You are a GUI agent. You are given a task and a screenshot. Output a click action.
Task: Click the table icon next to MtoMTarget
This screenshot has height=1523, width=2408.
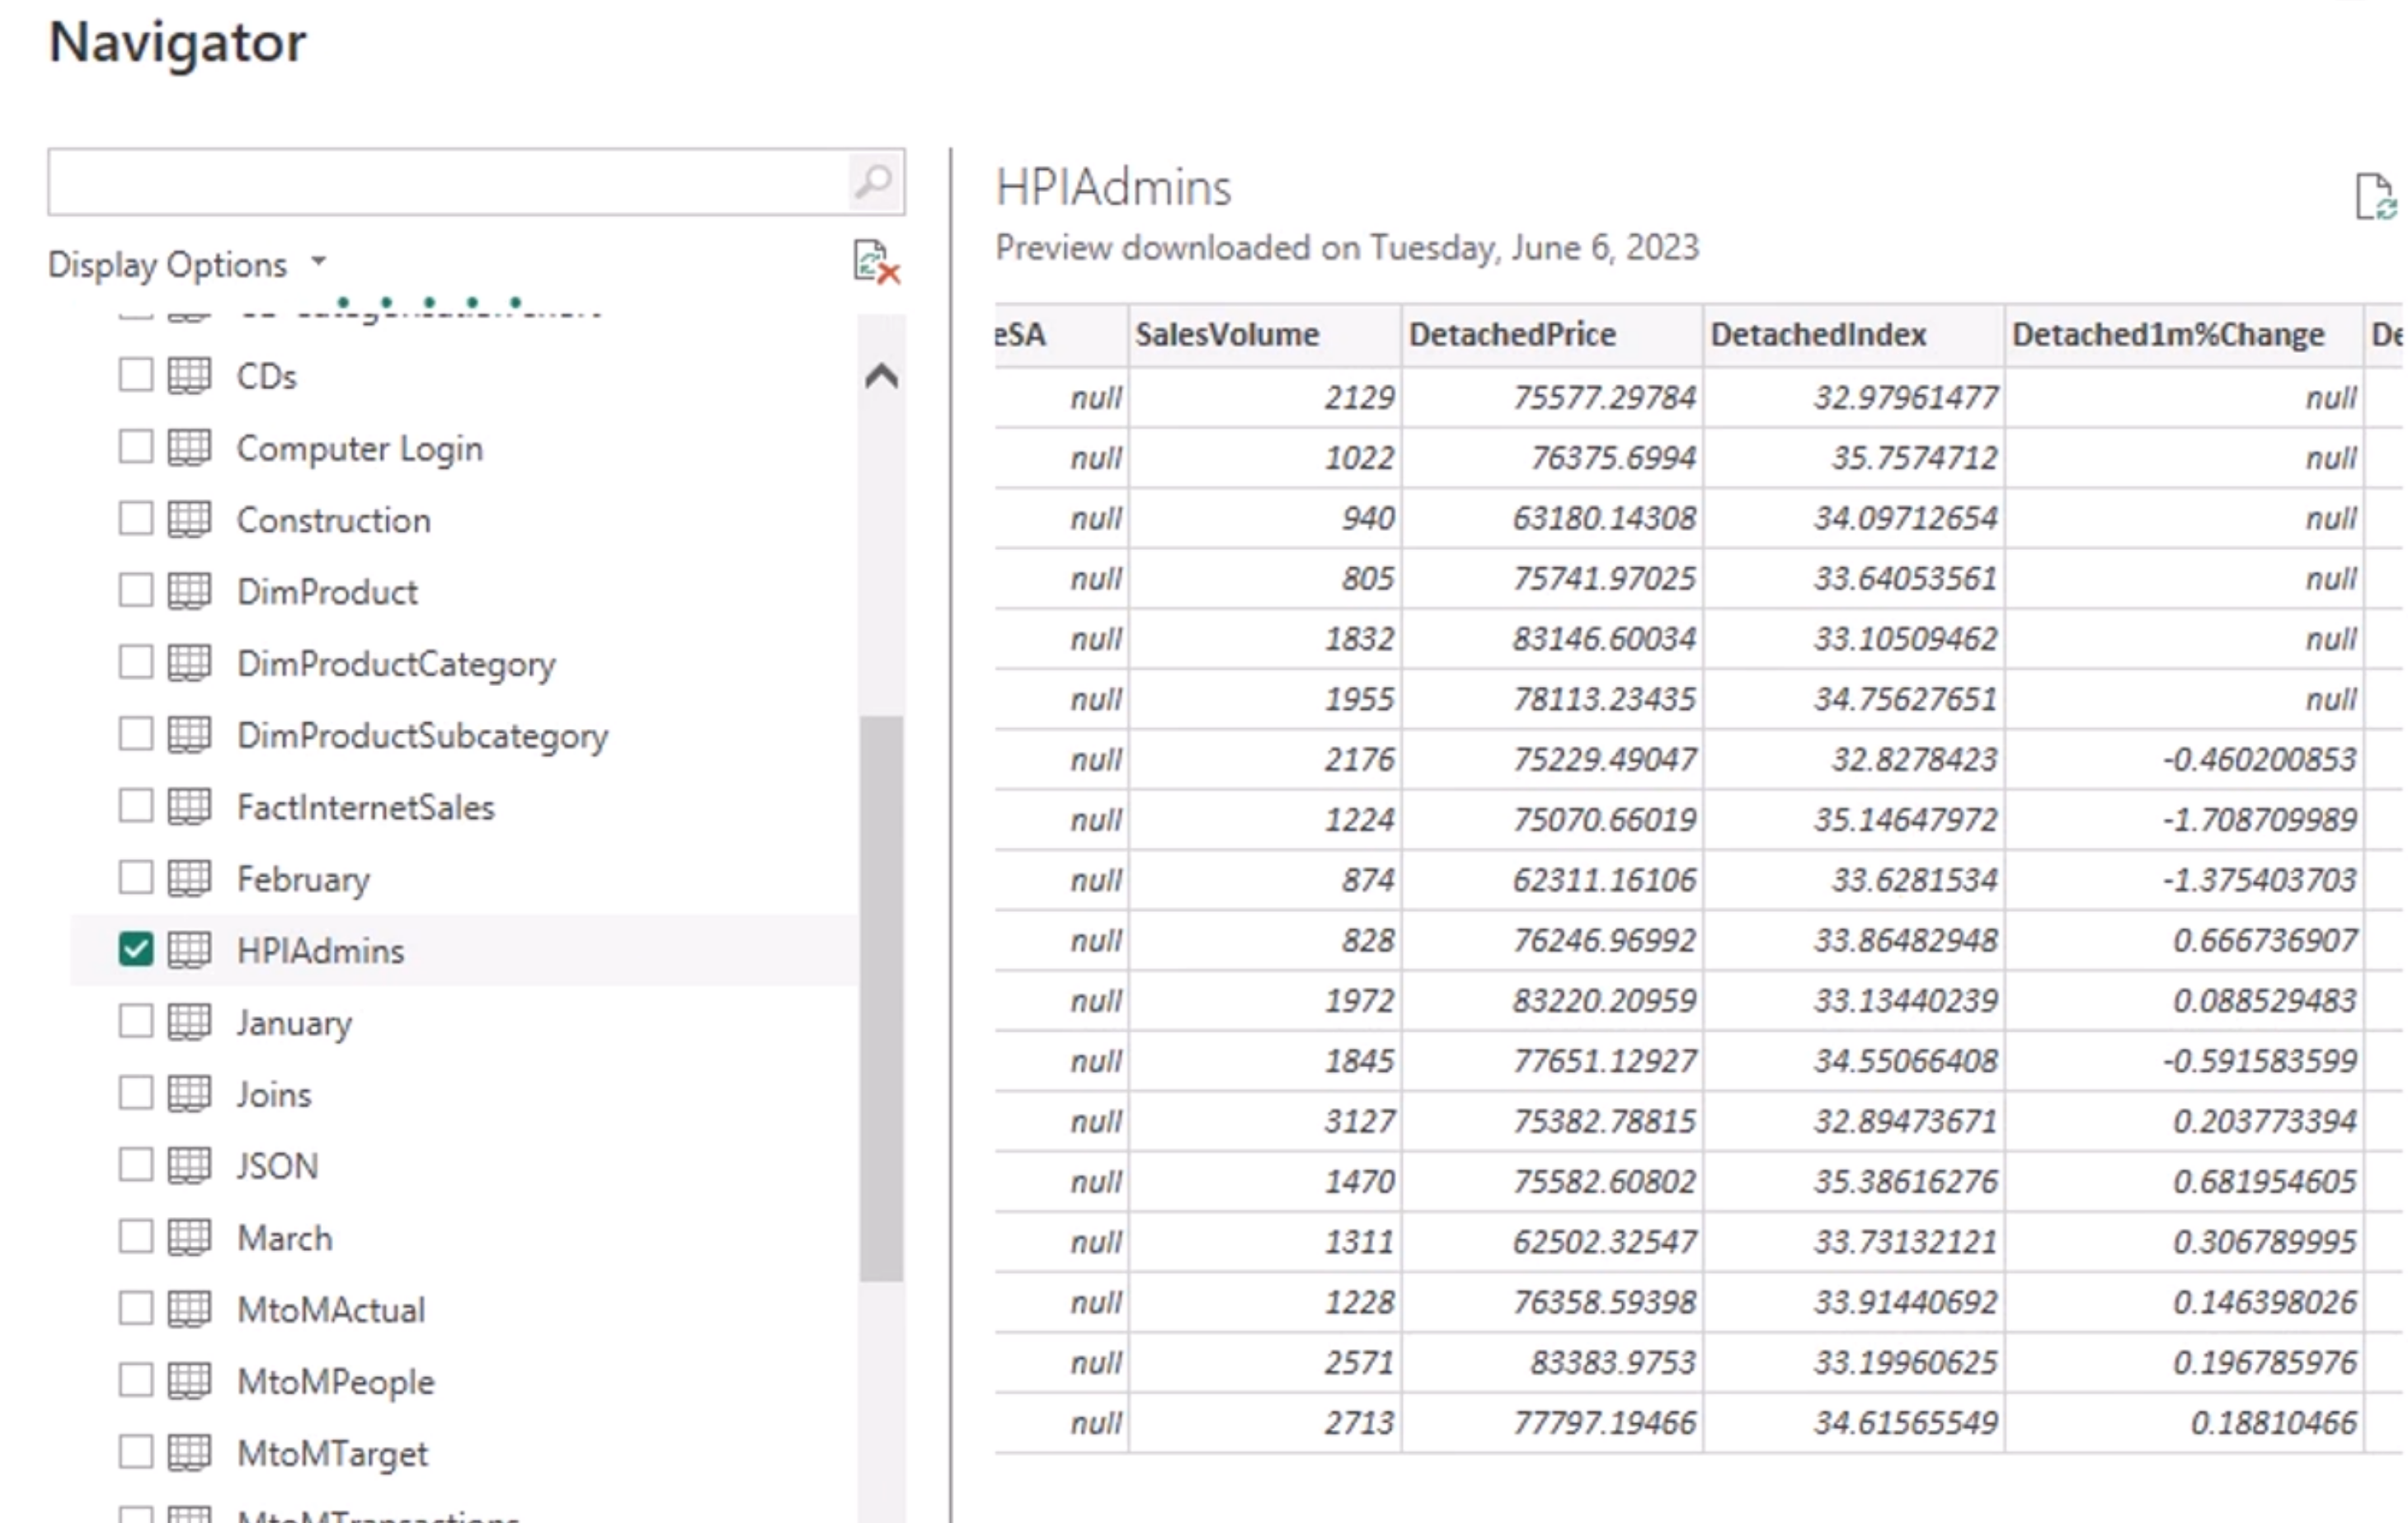click(x=189, y=1453)
